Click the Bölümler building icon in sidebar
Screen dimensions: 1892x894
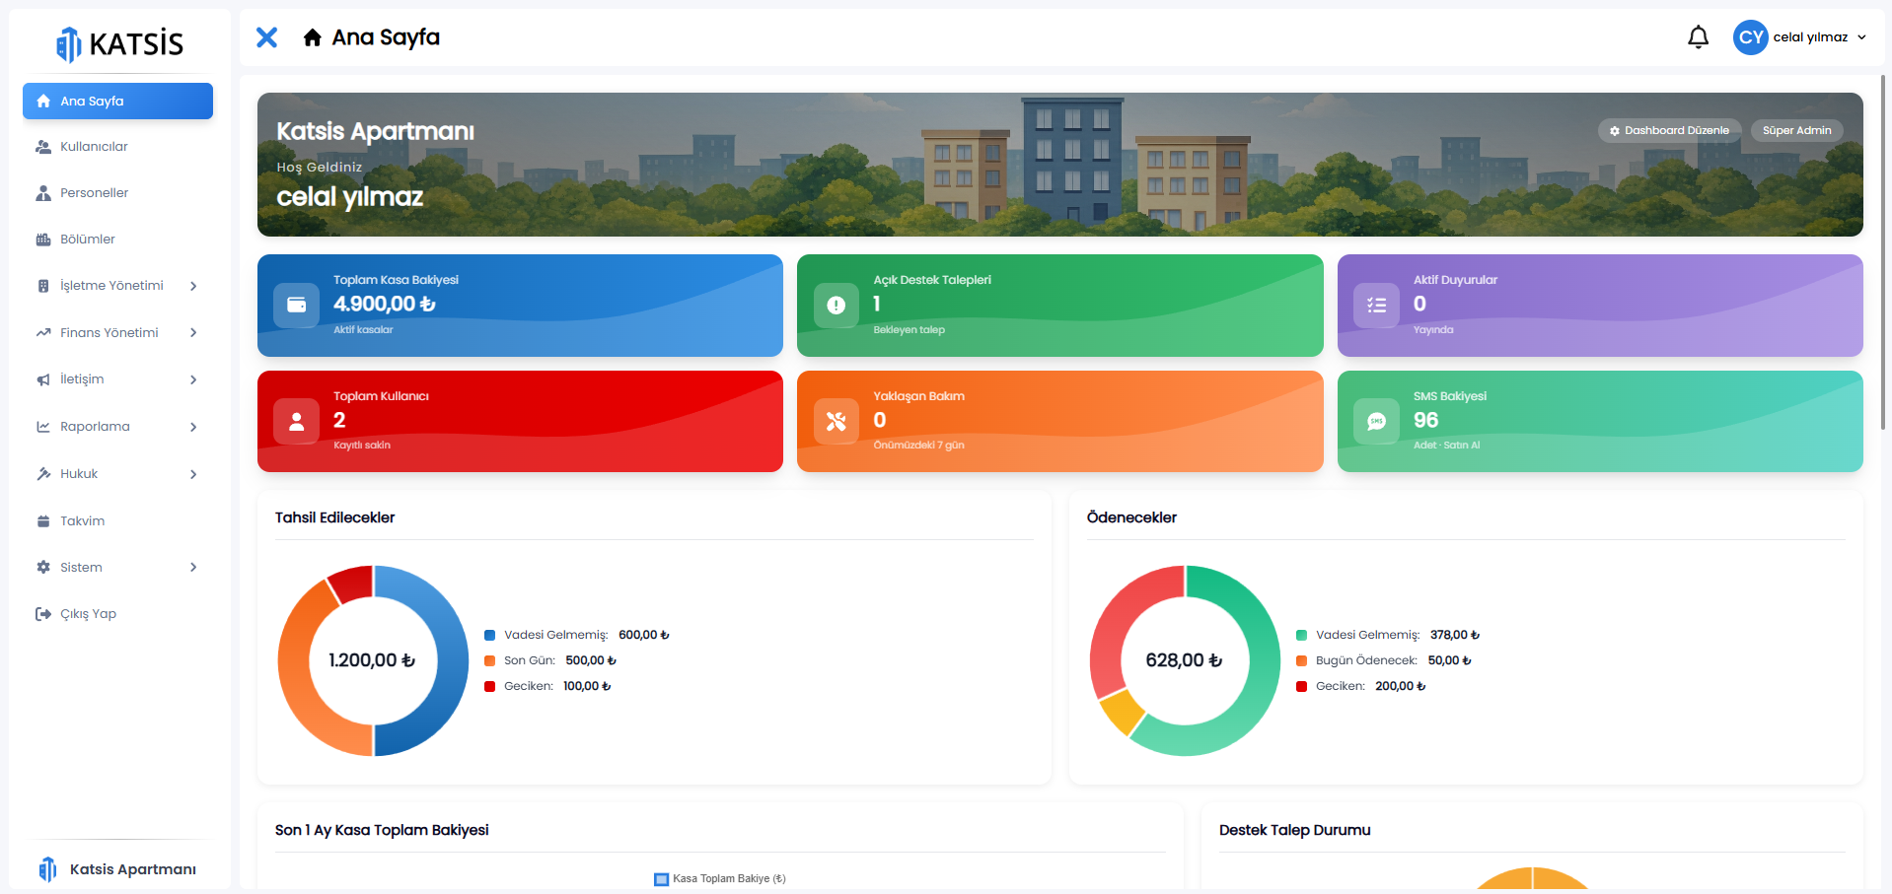43,240
